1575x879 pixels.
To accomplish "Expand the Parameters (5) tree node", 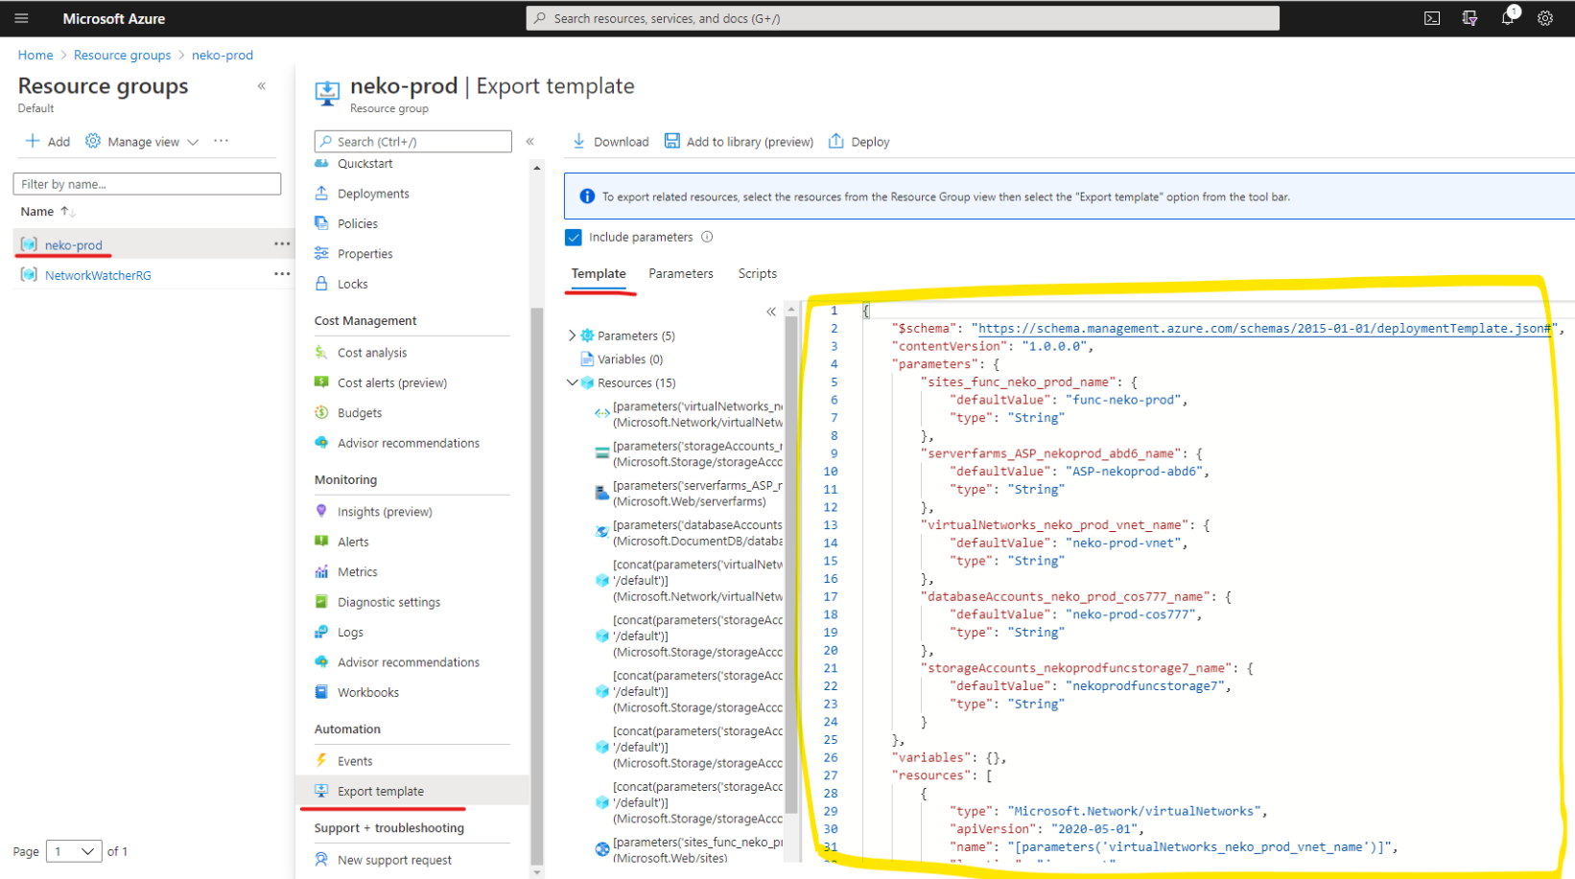I will [x=573, y=335].
